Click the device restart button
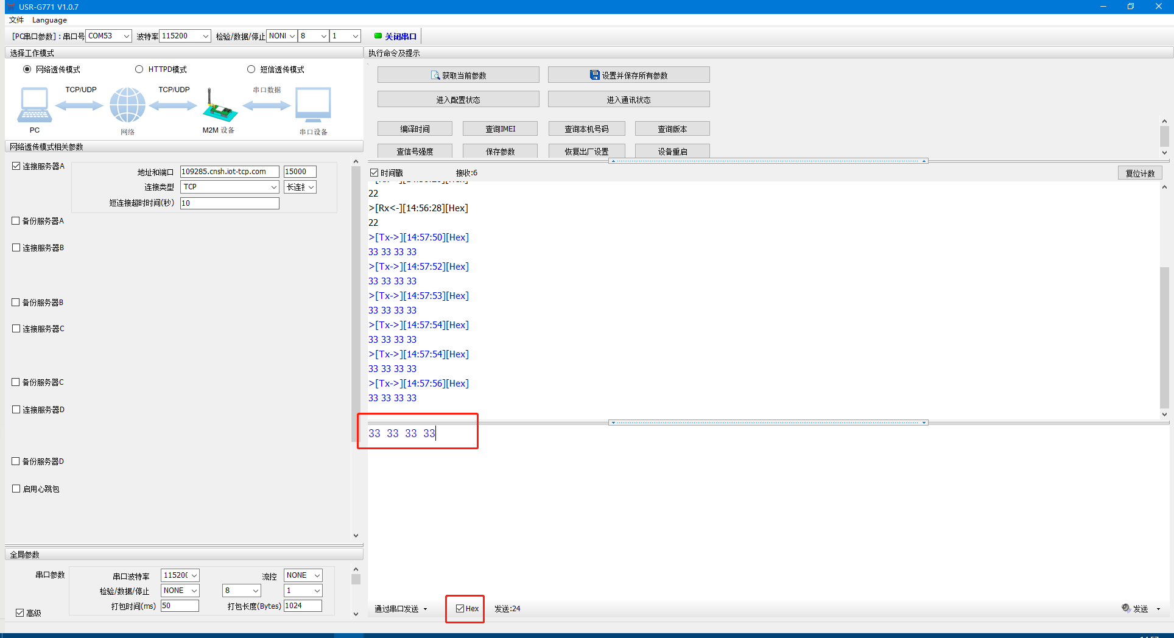The image size is (1174, 638). point(672,151)
